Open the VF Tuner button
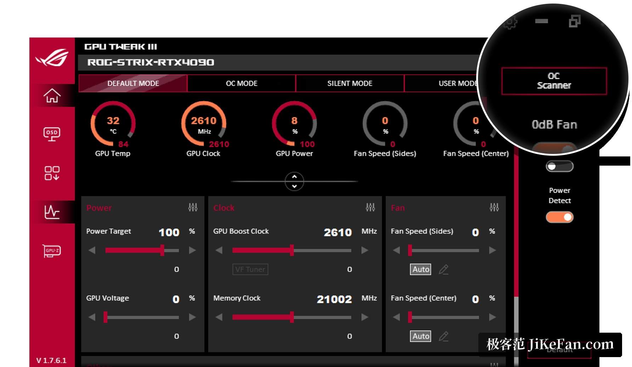Image resolution: width=632 pixels, height=367 pixels. (250, 269)
